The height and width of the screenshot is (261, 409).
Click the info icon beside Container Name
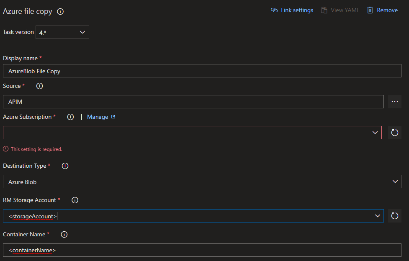click(x=64, y=235)
